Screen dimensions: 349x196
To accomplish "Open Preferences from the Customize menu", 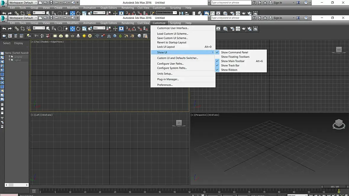I will tap(165, 85).
